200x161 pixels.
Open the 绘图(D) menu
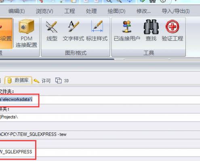pyautogui.click(x=116, y=11)
